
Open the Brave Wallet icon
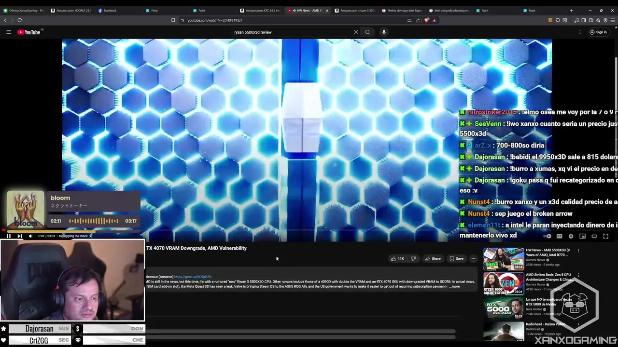pyautogui.click(x=591, y=20)
